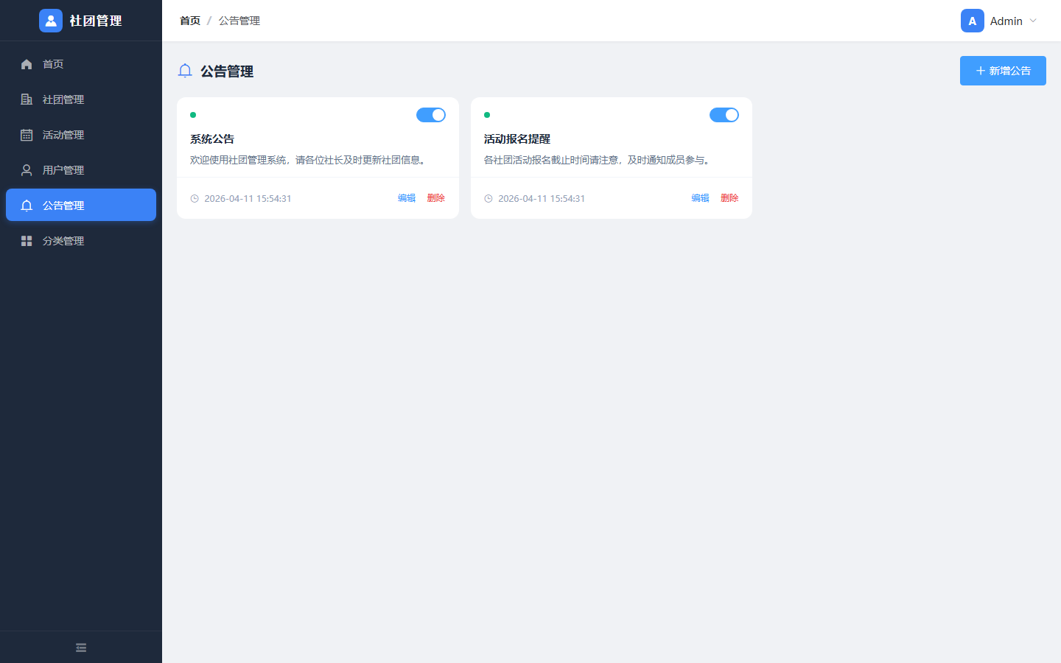
Task: Go to 首页 via the breadcrumb
Action: 190,21
